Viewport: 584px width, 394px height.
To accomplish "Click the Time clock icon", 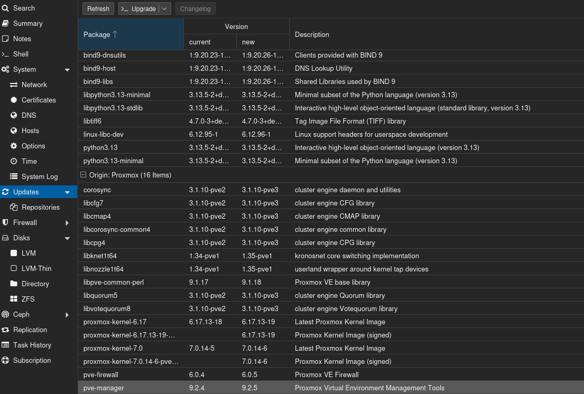I will [14, 161].
